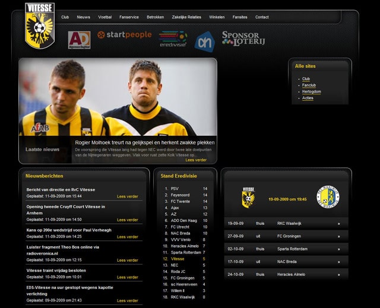380x308 pixels.
Task: Select ADO Den Haag in the standings
Action: point(185,221)
